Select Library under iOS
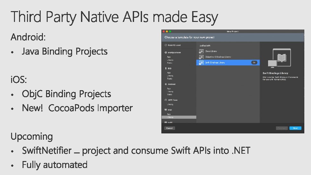The width and height of the screenshot is (311, 175). tap(170, 76)
